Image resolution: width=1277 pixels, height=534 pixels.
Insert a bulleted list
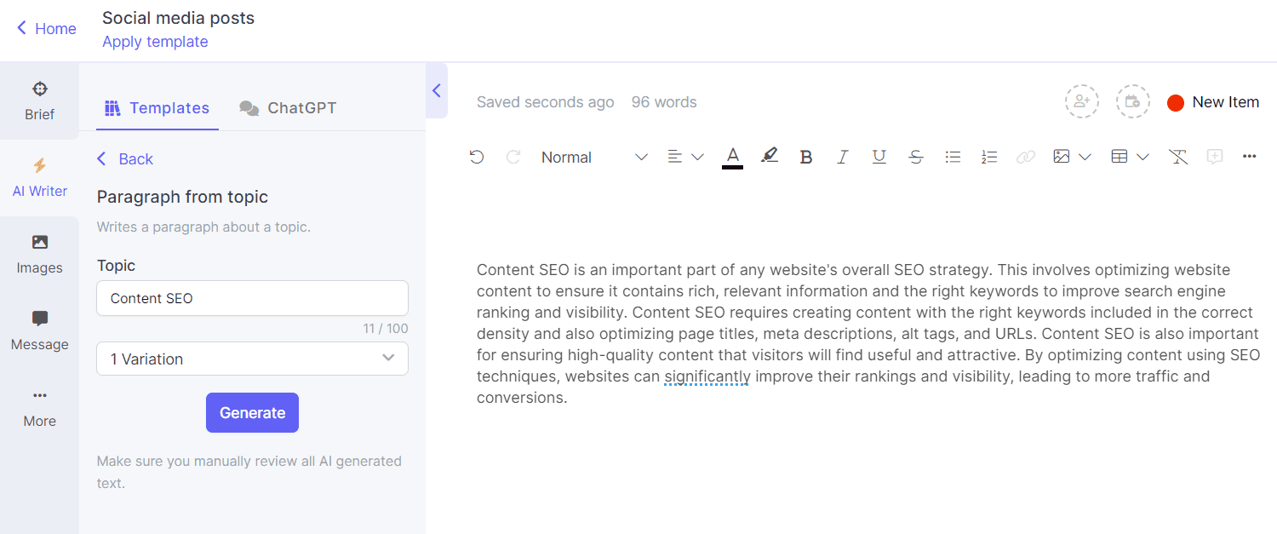click(x=953, y=157)
